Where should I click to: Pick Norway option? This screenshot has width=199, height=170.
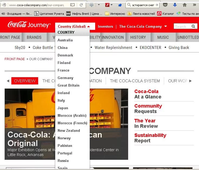click(64, 138)
